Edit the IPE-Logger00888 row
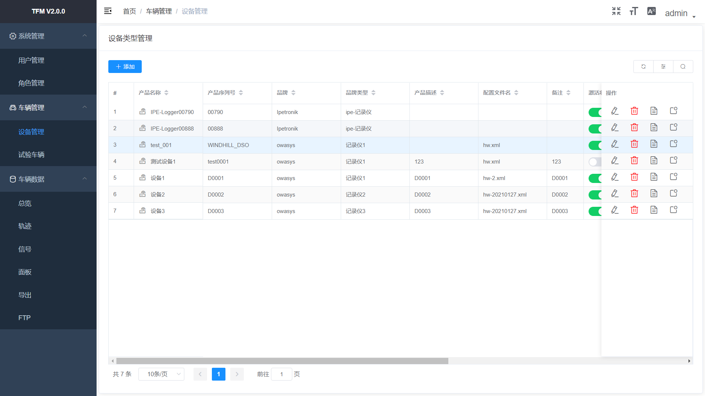Screen dimensions: 705x396 pyautogui.click(x=615, y=127)
